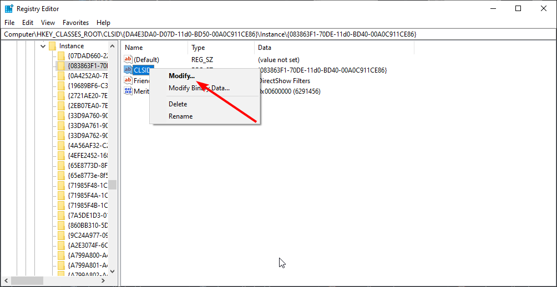Viewport: 557px width, 287px height.
Task: Click the tree pane scroll left arrow
Action: [x=6, y=280]
